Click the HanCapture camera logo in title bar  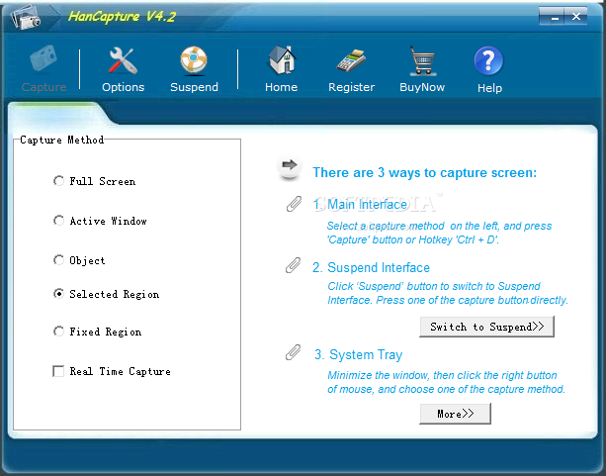click(25, 18)
